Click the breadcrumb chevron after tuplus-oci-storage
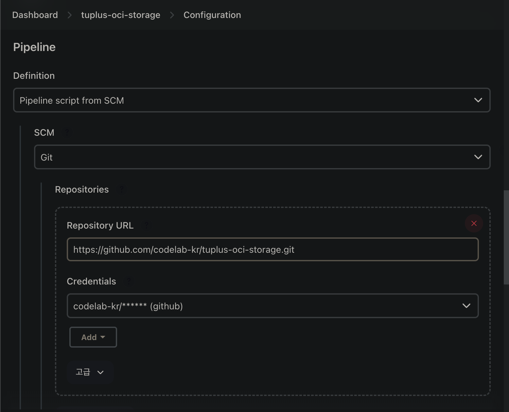The width and height of the screenshot is (509, 412). click(172, 15)
